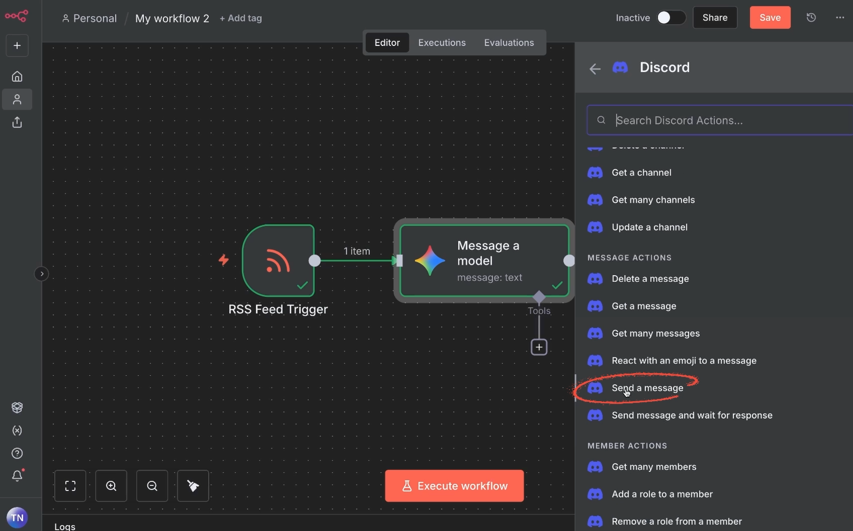Zoom out on the canvas

(x=153, y=486)
